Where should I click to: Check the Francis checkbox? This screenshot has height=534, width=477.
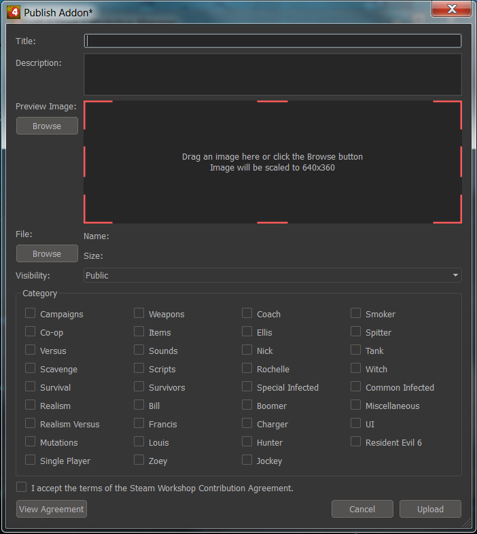(x=139, y=423)
